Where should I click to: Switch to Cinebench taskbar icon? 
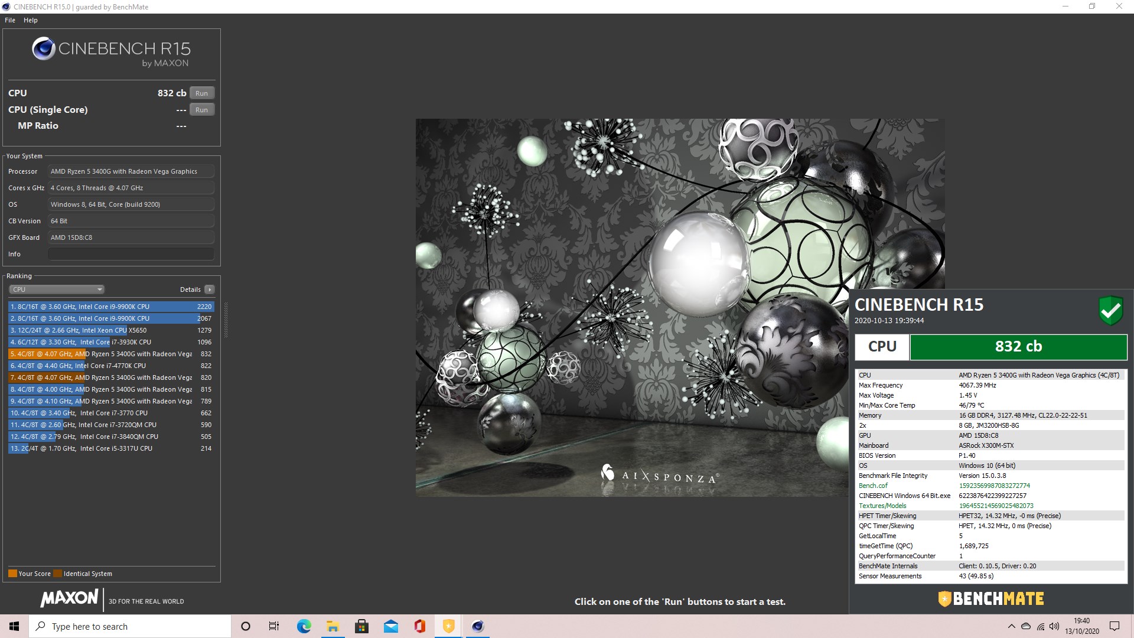pyautogui.click(x=478, y=626)
